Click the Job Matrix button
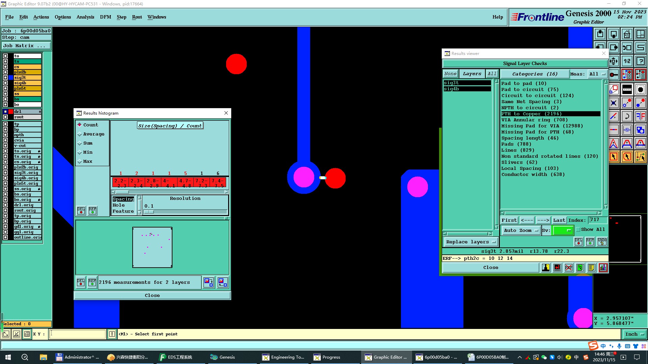This screenshot has width=648, height=364. point(26,46)
